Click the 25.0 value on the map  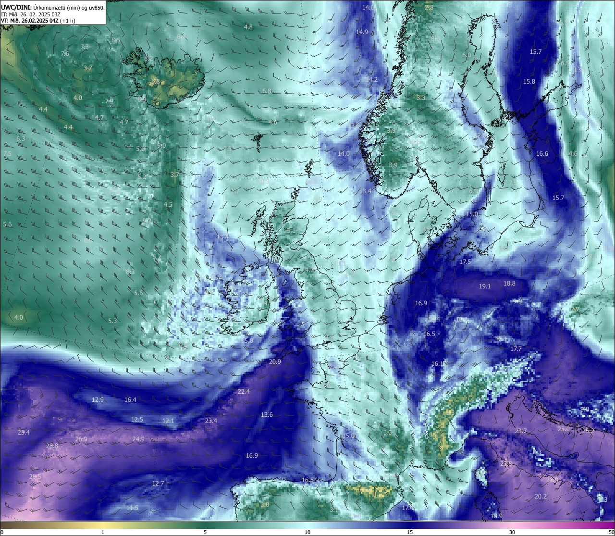coord(563,429)
